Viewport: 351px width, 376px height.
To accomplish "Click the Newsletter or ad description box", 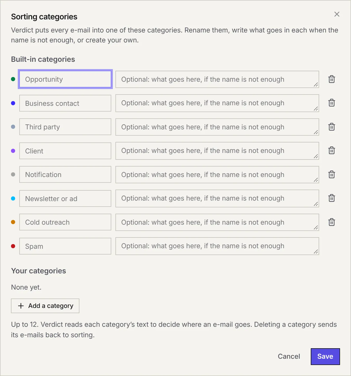I will 217,198.
